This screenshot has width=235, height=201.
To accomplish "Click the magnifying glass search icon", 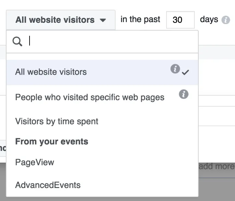I will point(17,41).
